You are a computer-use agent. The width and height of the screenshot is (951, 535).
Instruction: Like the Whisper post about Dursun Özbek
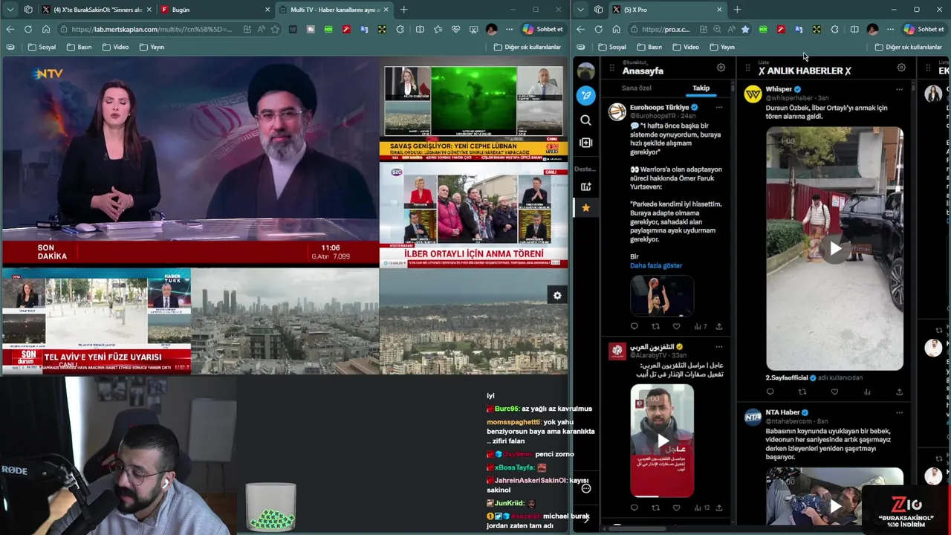pyautogui.click(x=834, y=392)
